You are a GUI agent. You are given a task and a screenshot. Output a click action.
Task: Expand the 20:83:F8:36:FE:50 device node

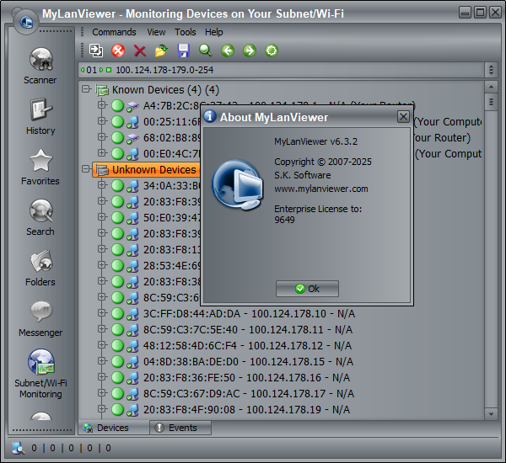pyautogui.click(x=102, y=376)
